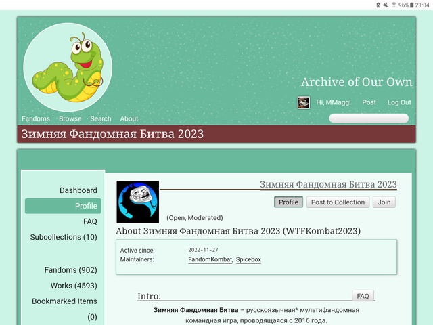Click Log Out
The image size is (433, 325).
(x=399, y=102)
